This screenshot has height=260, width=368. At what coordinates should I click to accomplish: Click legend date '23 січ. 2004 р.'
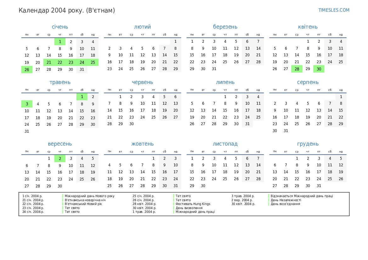pos(33,208)
